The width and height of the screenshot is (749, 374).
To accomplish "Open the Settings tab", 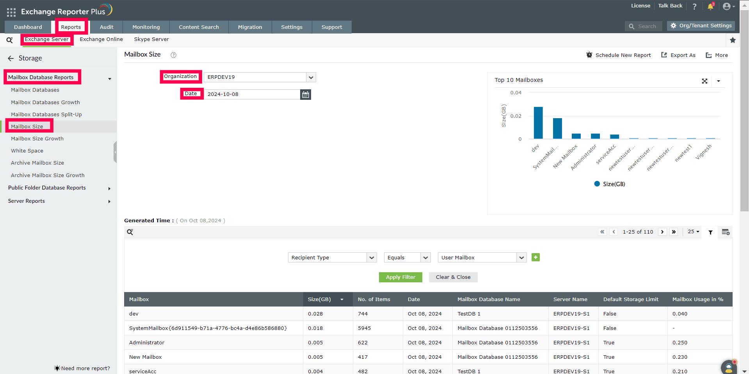I will pyautogui.click(x=292, y=27).
